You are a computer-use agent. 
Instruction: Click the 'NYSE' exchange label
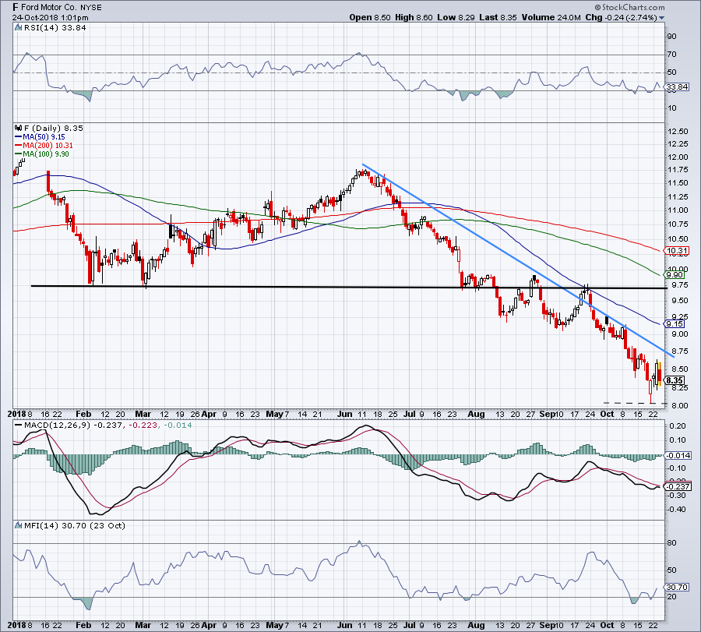pos(91,8)
